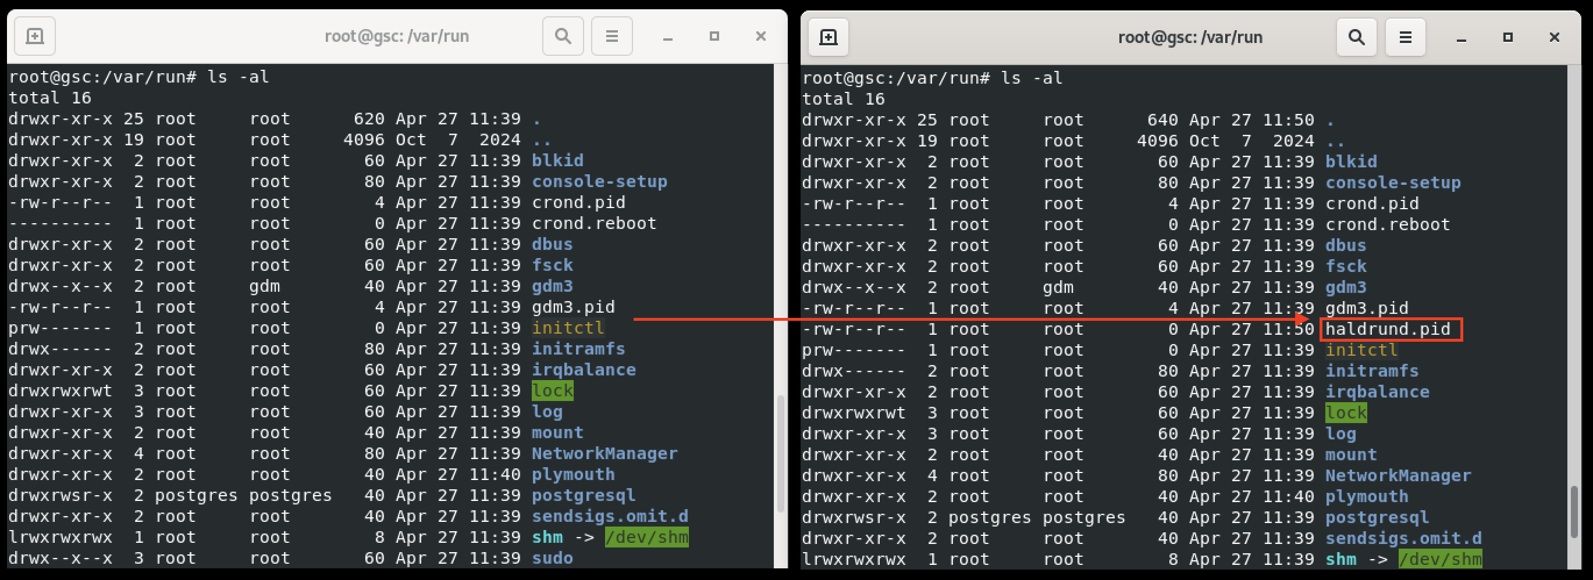
Task: Click the right terminal window scrollbar
Action: 1574,511
